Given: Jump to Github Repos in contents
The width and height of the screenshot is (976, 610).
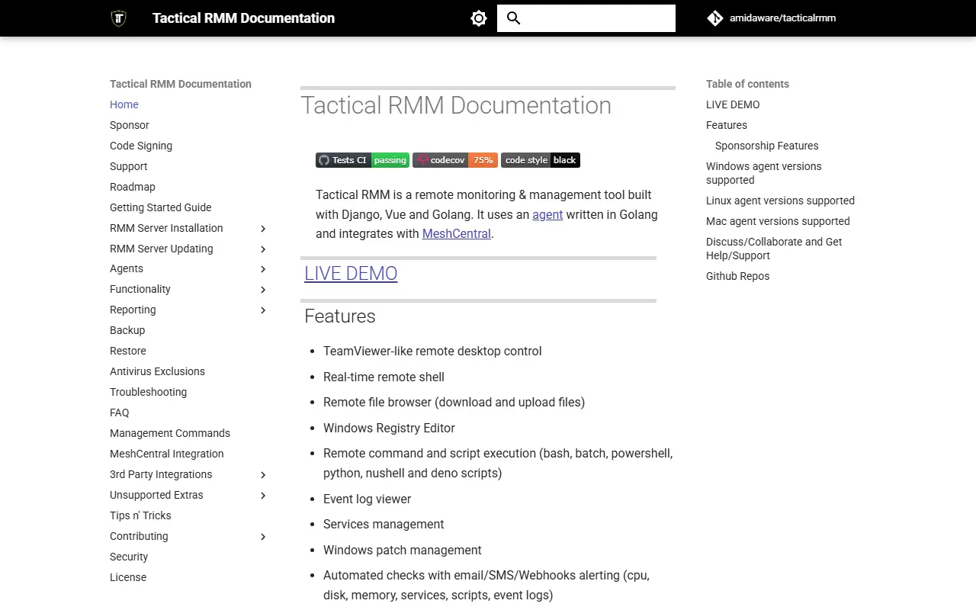Looking at the screenshot, I should point(738,276).
